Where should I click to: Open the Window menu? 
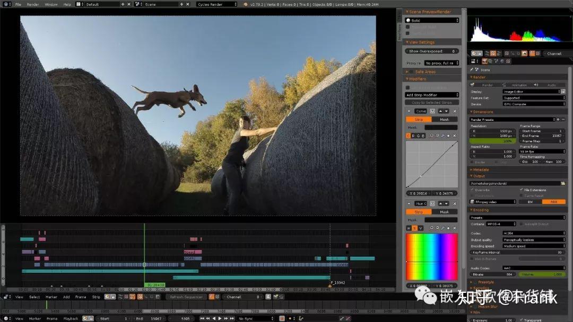coord(51,4)
